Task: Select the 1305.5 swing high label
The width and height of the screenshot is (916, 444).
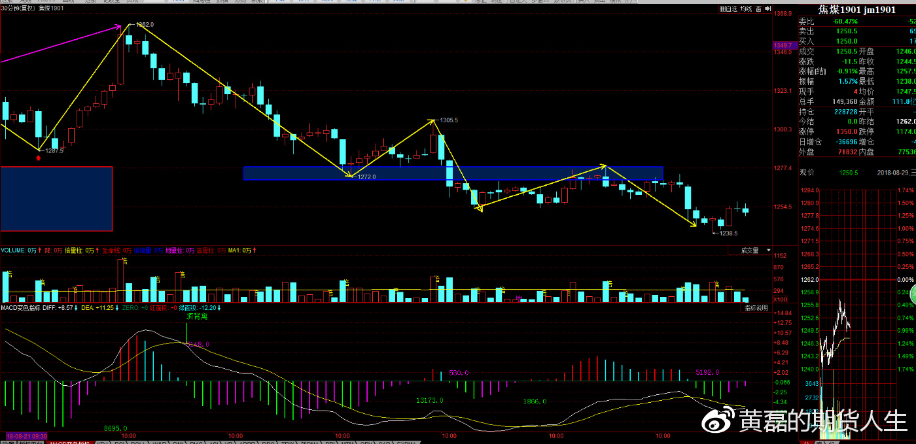Action: [x=449, y=120]
